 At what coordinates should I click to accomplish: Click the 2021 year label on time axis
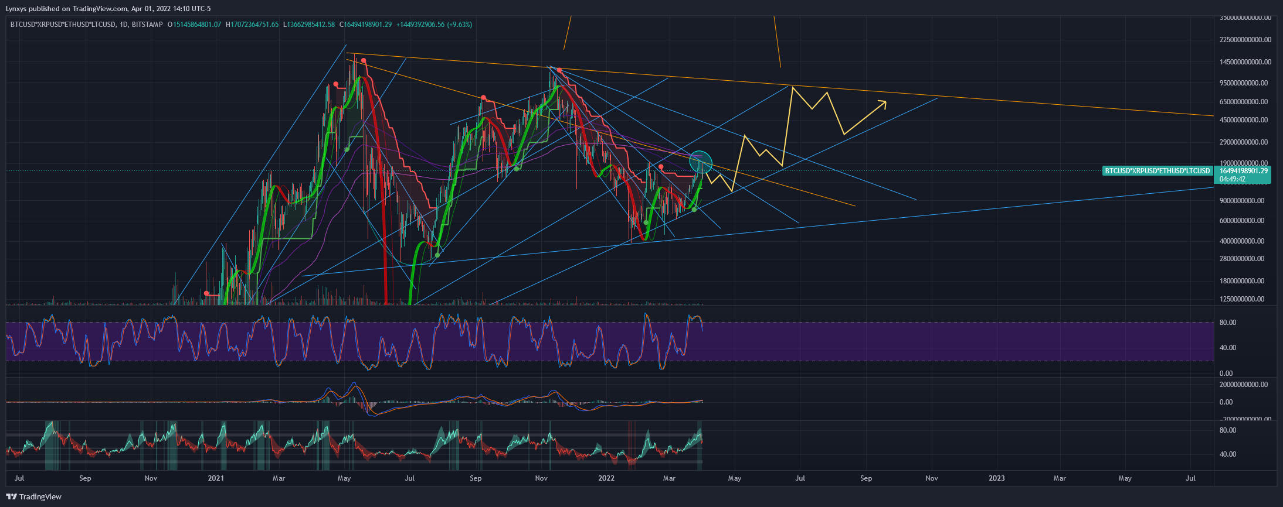click(216, 478)
